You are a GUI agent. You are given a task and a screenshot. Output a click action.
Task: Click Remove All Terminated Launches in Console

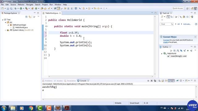click(x=155, y=81)
